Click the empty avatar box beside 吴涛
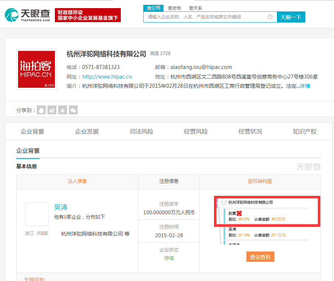Image resolution: width=334 pixels, height=281 pixels. tap(37, 214)
